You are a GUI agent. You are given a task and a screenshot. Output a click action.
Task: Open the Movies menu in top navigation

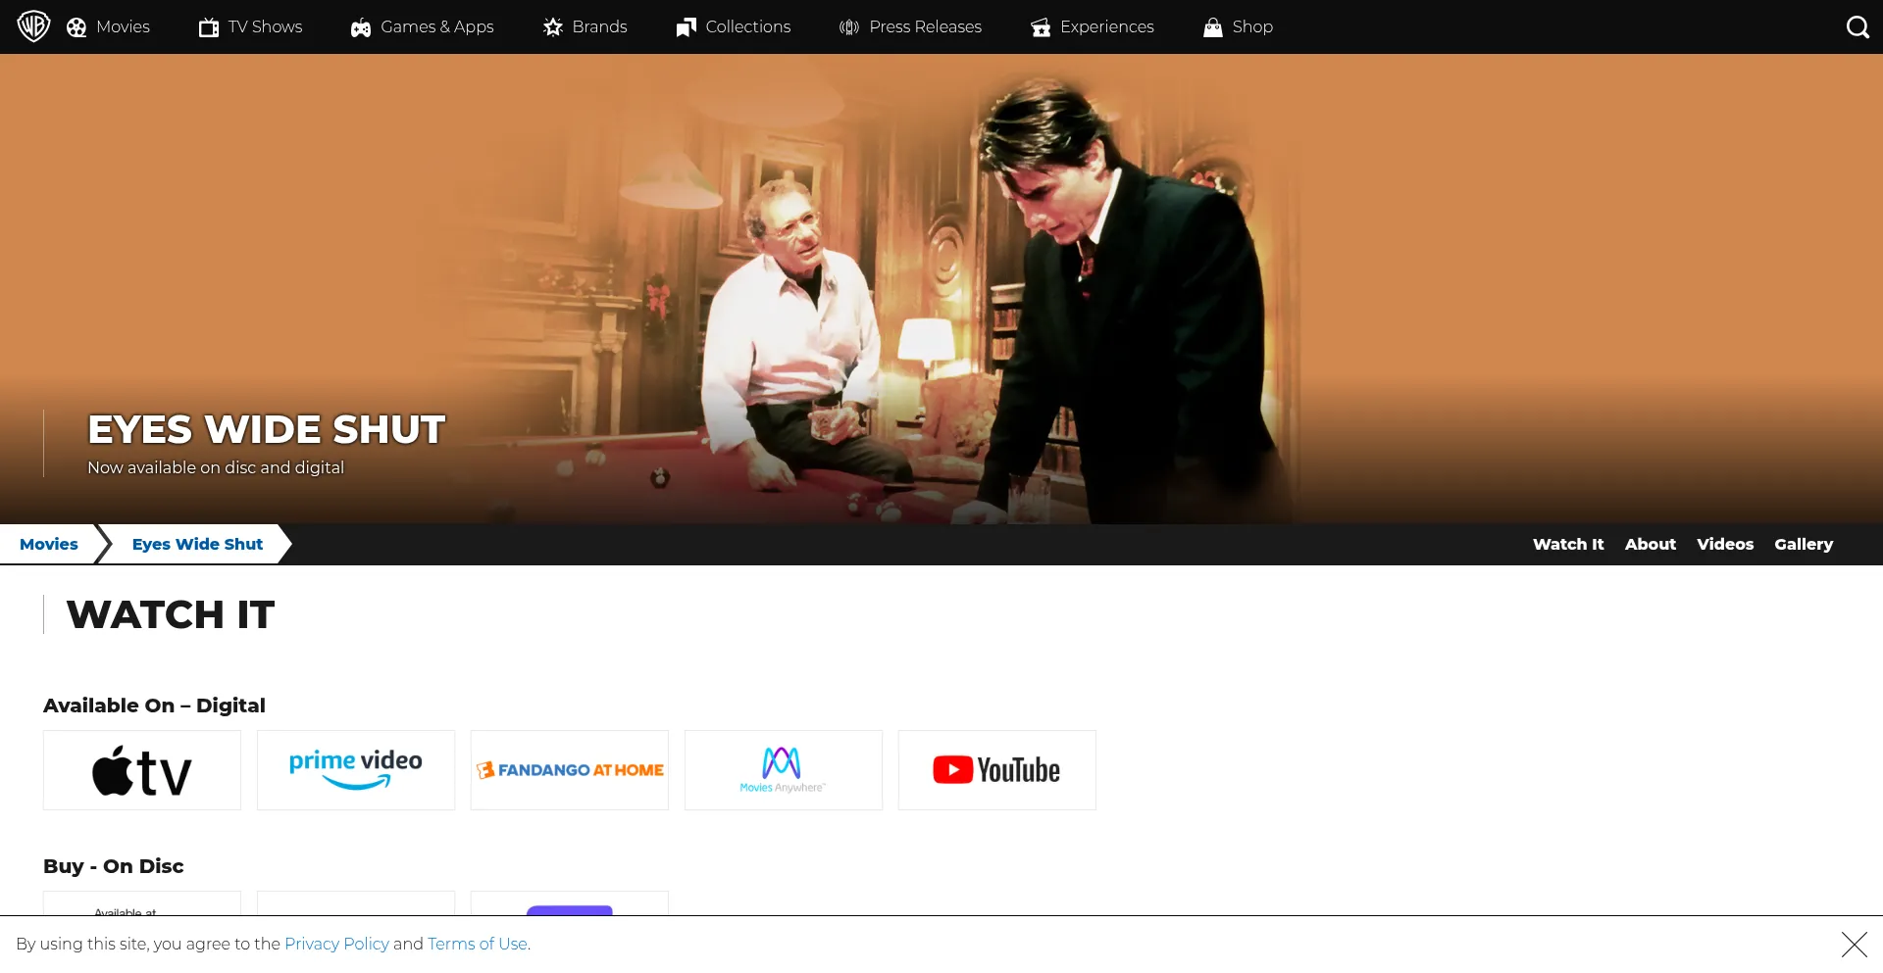[109, 26]
